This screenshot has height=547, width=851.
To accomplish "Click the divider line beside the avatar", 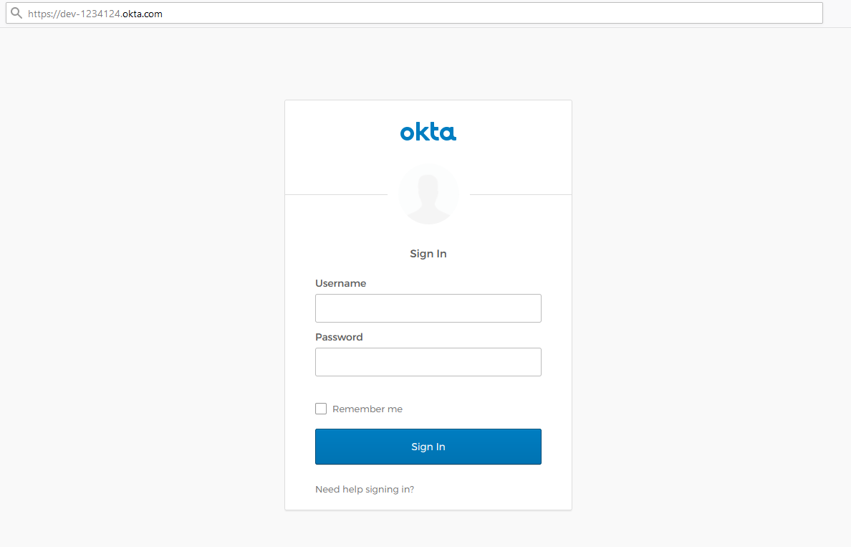I will tap(337, 194).
